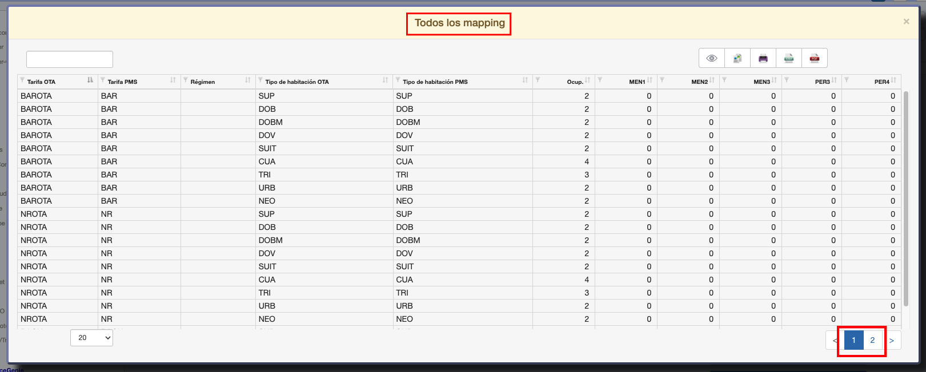
Task: Sort the table by Ocup. column
Action: pyautogui.click(x=587, y=80)
